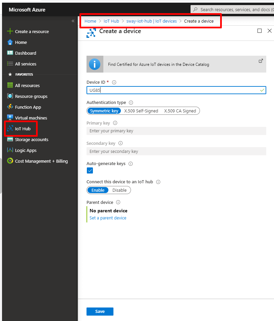This screenshot has width=274, height=321.
Task: Click the Microsoft Azure logo text
Action: click(x=27, y=10)
